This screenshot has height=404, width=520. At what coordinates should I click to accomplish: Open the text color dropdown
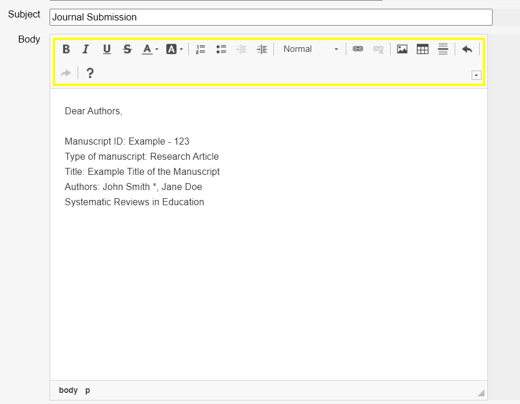pos(150,50)
